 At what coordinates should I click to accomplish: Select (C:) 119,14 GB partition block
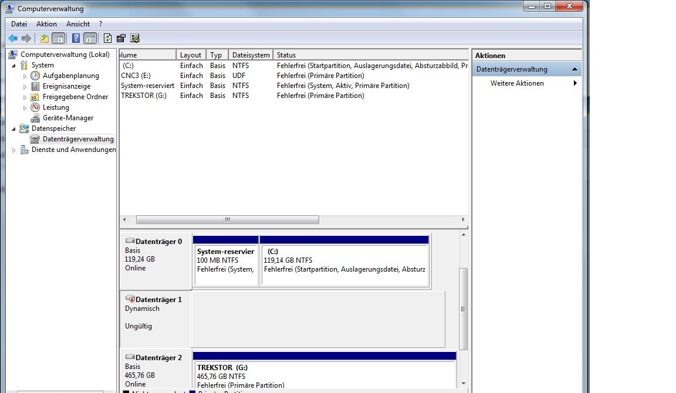pos(344,261)
